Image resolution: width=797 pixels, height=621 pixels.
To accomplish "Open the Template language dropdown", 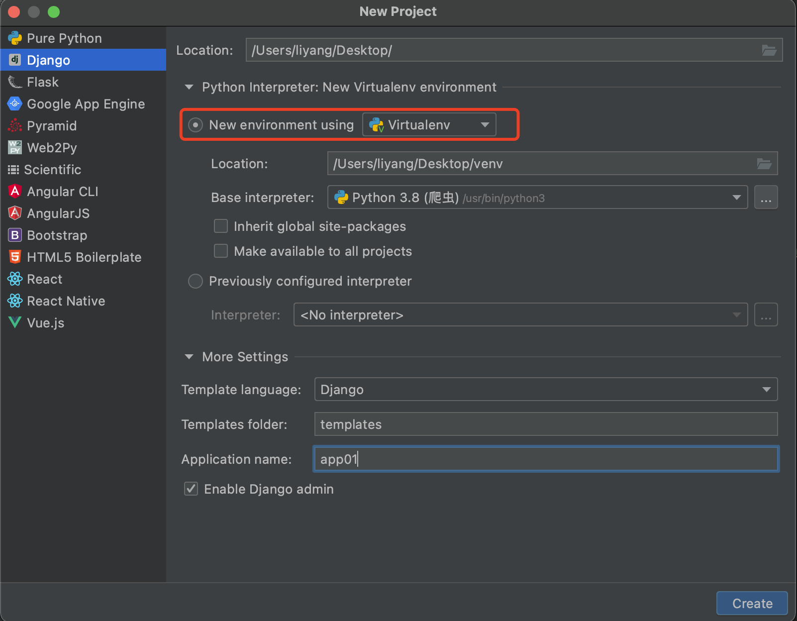I will point(546,389).
